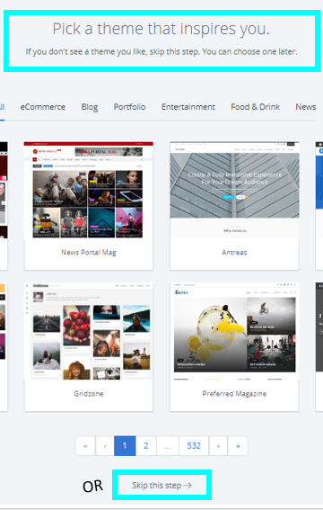323x510 pixels.
Task: Click previous page single-arrow icon
Action: [105, 445]
